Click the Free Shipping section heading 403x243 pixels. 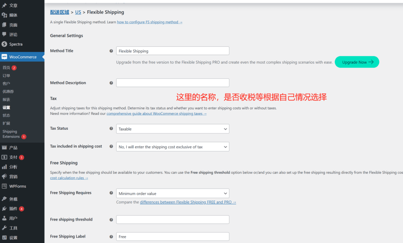point(64,163)
